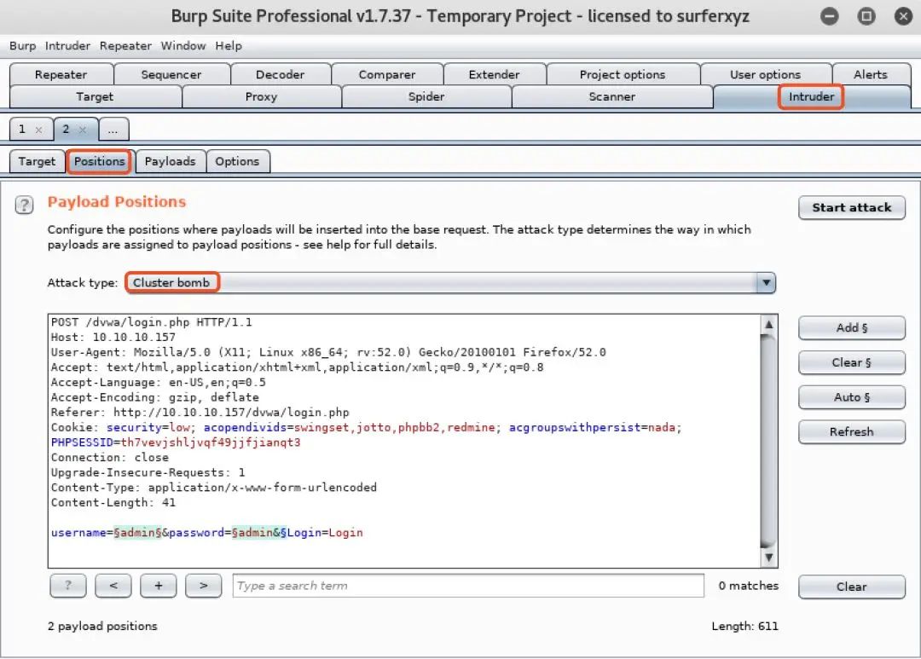This screenshot has height=659, width=921.
Task: Click the PHPSESSID cookie value line
Action: click(176, 442)
